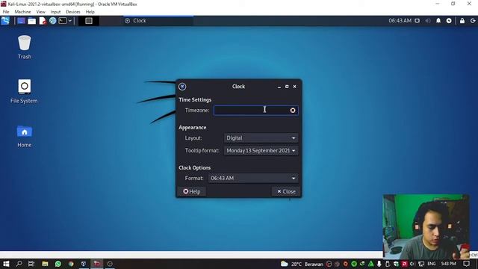
Task: Click the 06:43 AM panel clock
Action: tap(400, 21)
